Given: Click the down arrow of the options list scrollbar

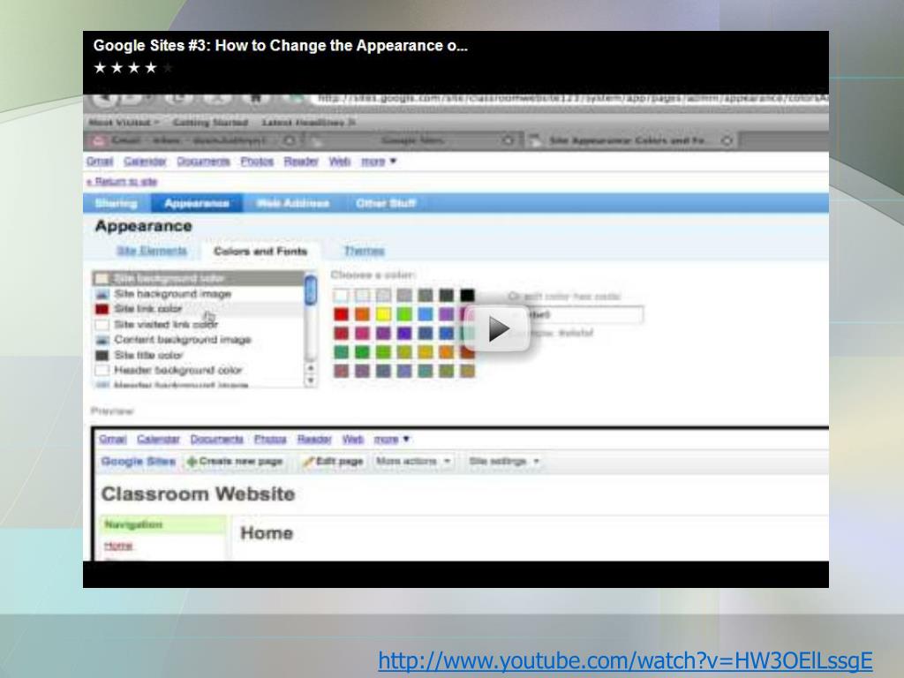Looking at the screenshot, I should (x=311, y=380).
